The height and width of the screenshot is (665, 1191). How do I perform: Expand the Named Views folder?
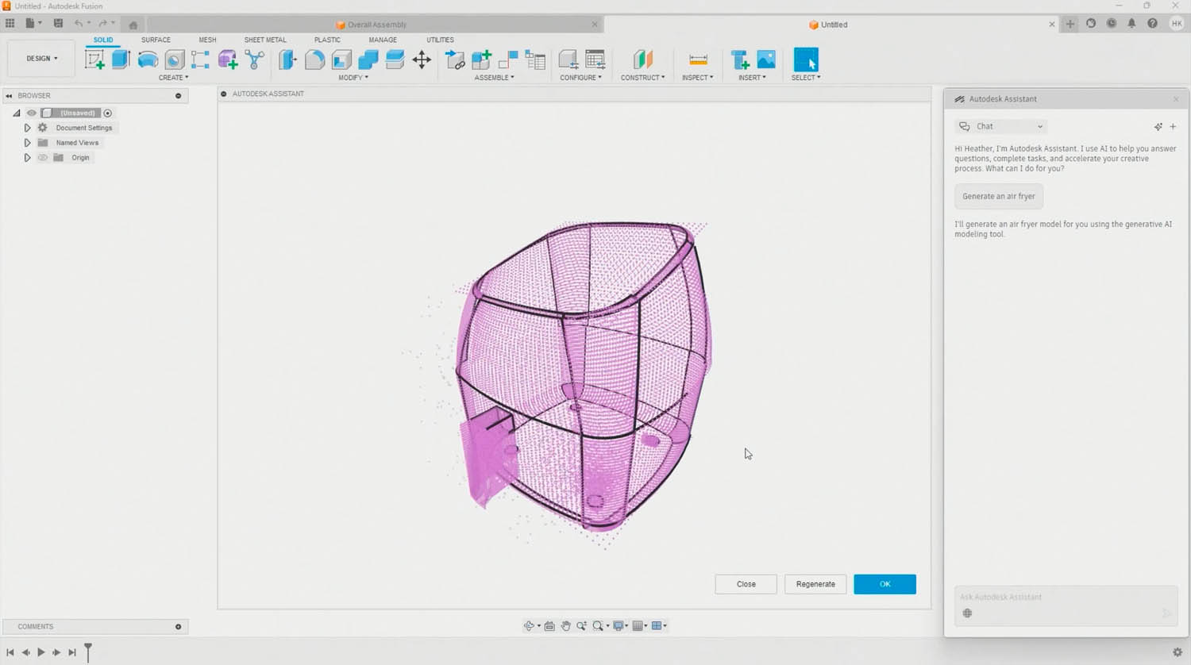point(27,142)
